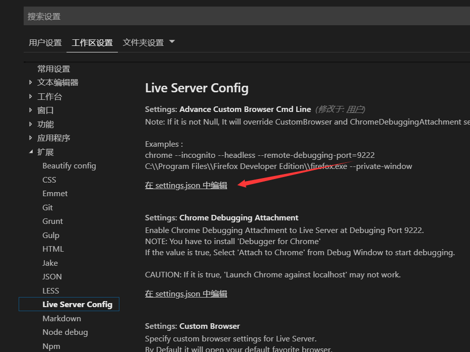This screenshot has width=470, height=352.
Task: Open CSS extension settings
Action: pyautogui.click(x=49, y=180)
